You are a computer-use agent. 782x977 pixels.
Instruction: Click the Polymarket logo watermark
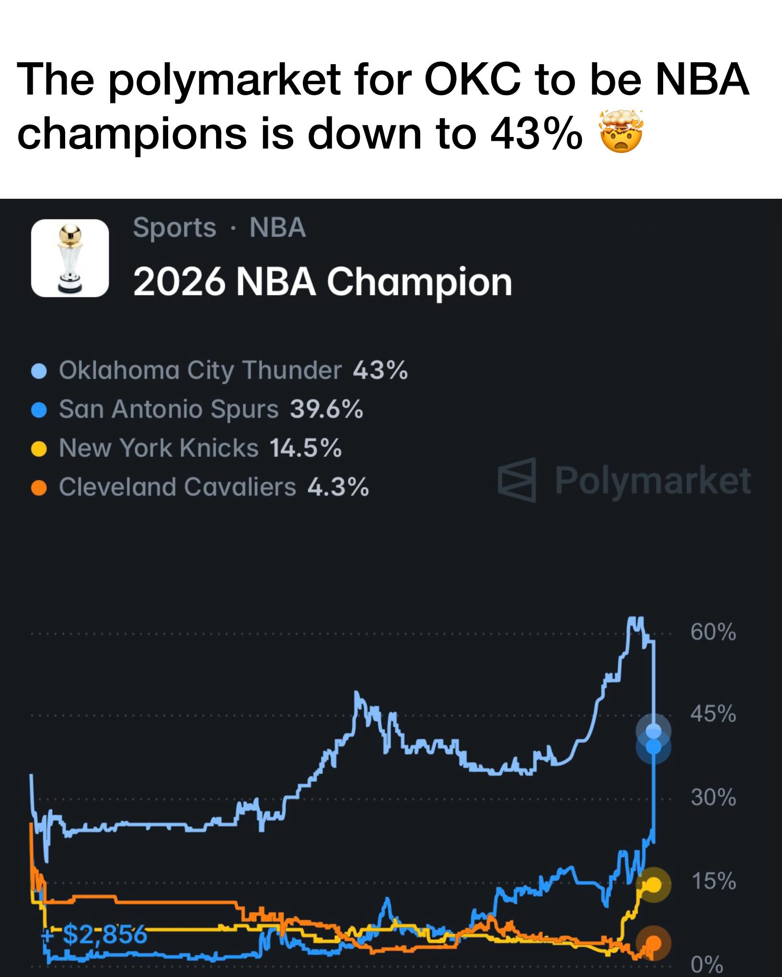point(517,480)
